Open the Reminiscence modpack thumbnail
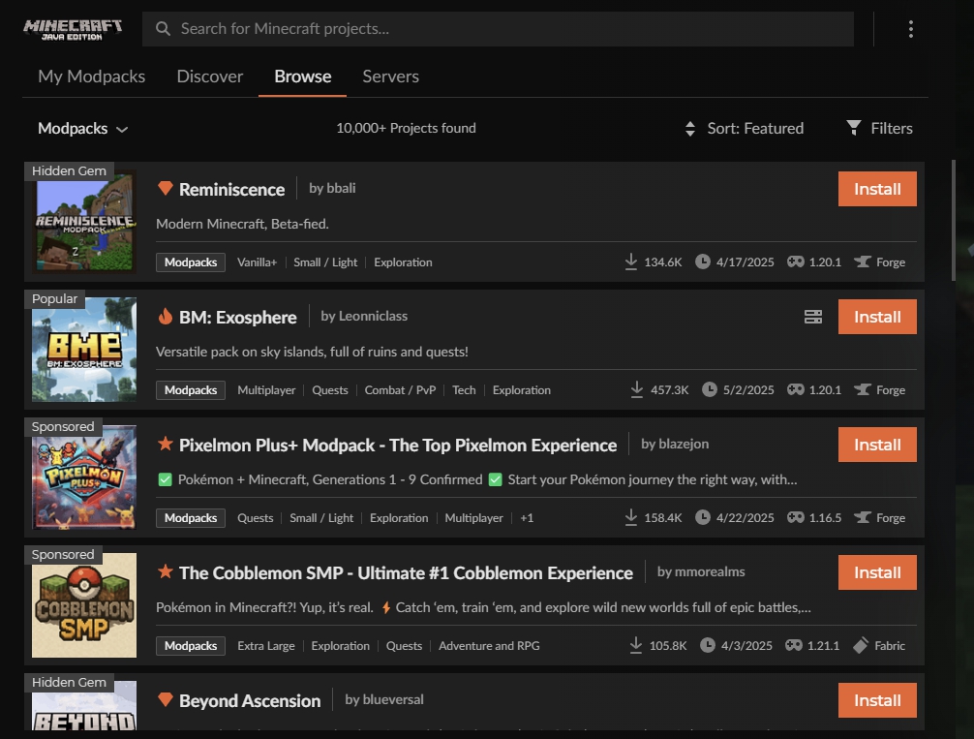This screenshot has width=974, height=739. click(84, 222)
